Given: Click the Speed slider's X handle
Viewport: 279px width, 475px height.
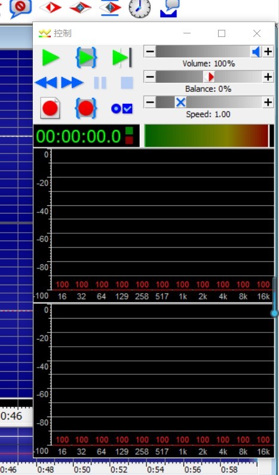Looking at the screenshot, I should click(x=180, y=103).
